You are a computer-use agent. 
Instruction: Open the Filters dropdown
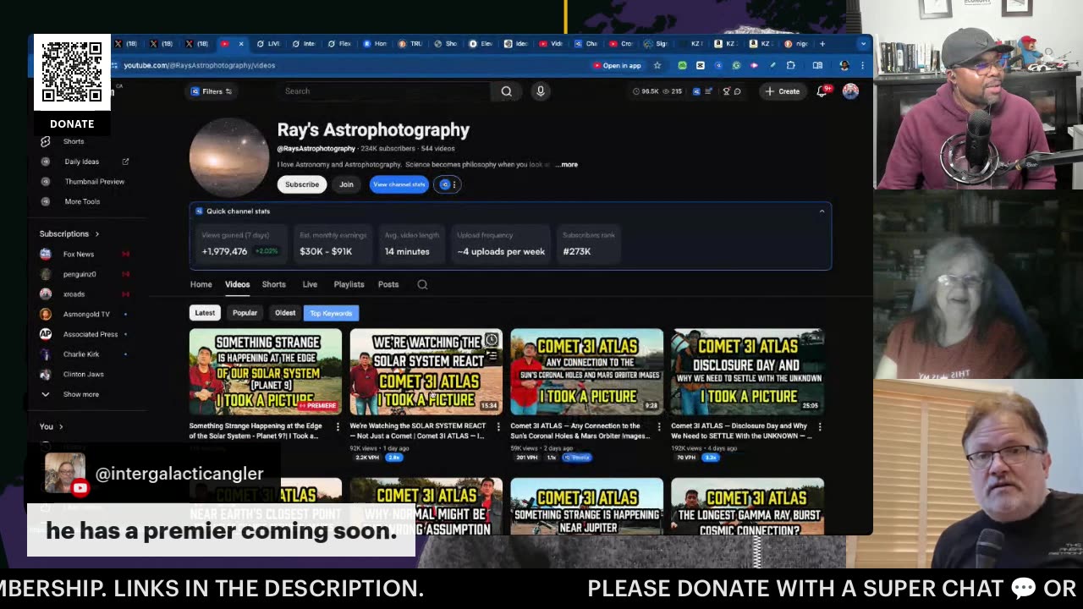(212, 91)
